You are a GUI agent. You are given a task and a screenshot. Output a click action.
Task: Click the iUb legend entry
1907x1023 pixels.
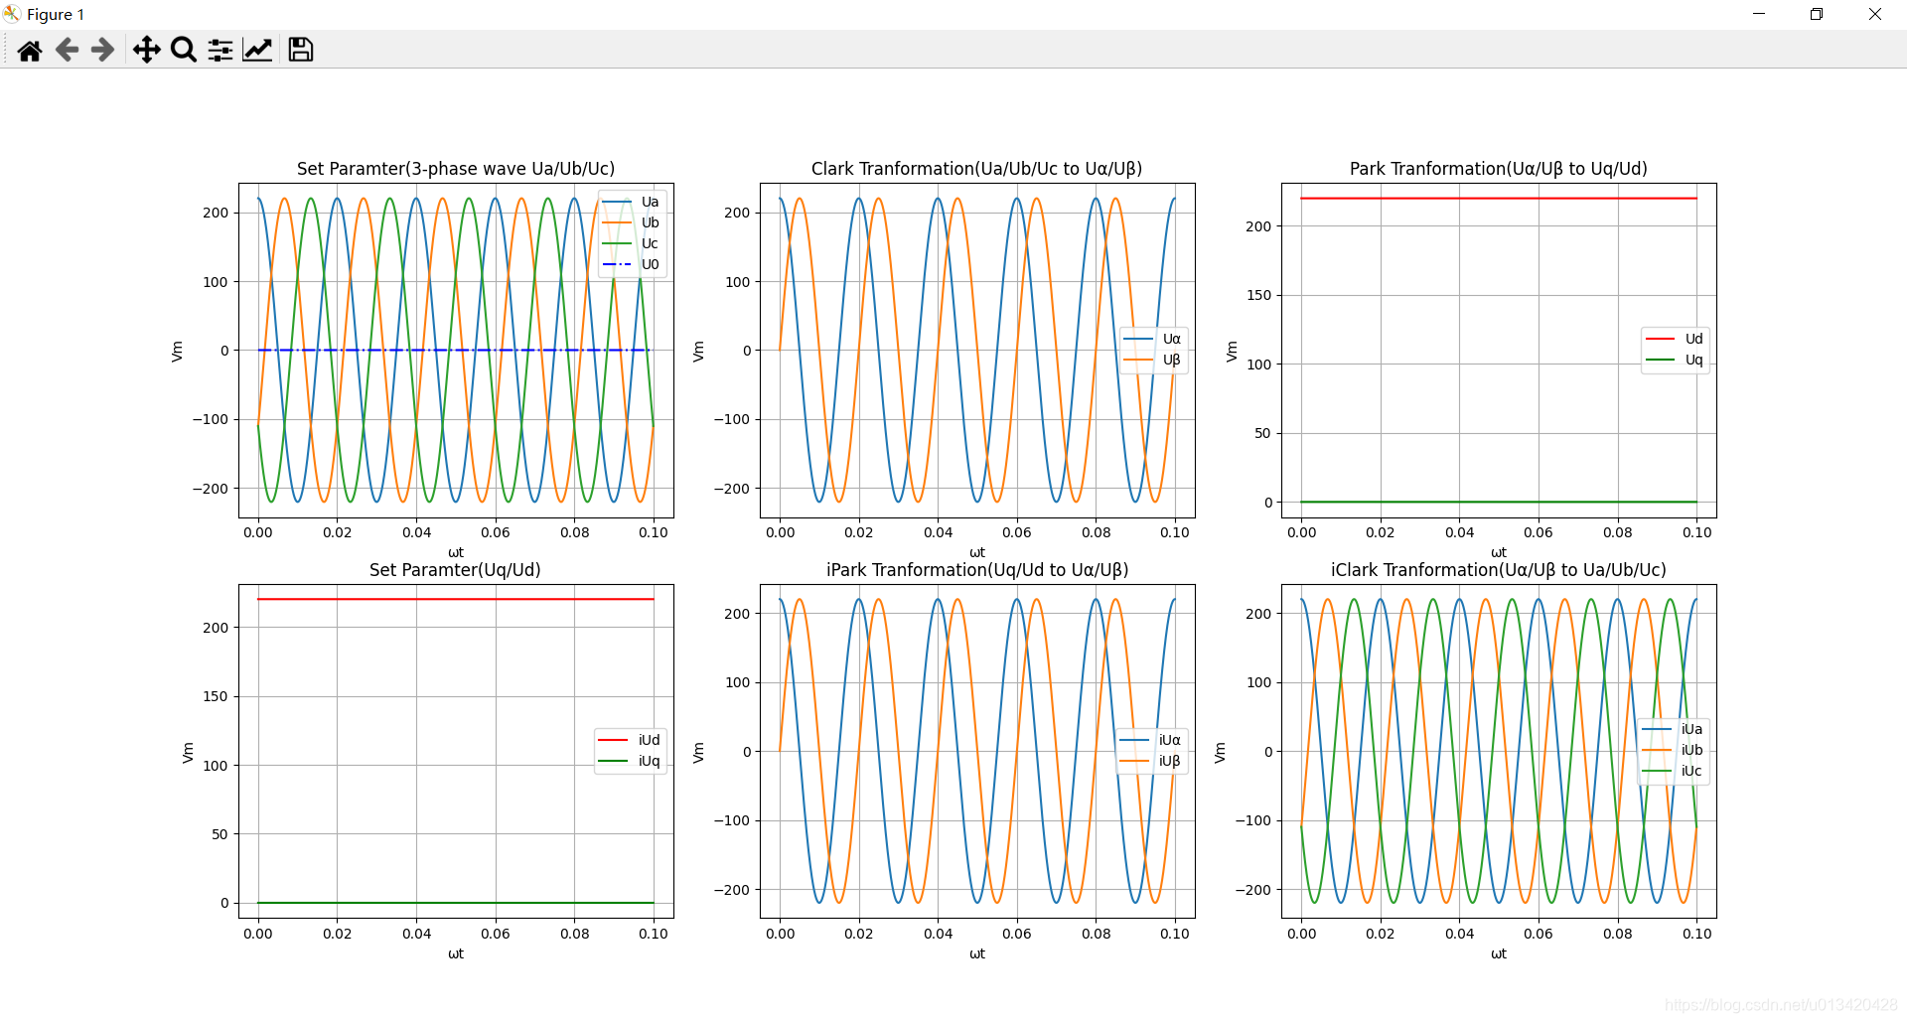pos(1673,750)
